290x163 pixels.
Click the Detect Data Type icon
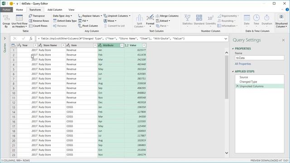pyautogui.click(x=55, y=21)
